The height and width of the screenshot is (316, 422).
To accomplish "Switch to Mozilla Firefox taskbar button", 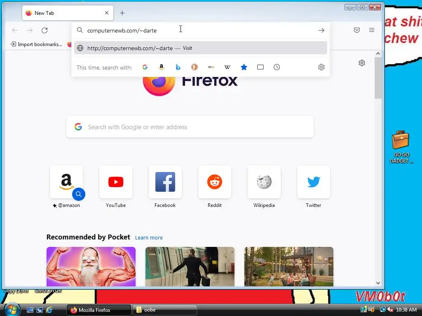I will (x=98, y=310).
